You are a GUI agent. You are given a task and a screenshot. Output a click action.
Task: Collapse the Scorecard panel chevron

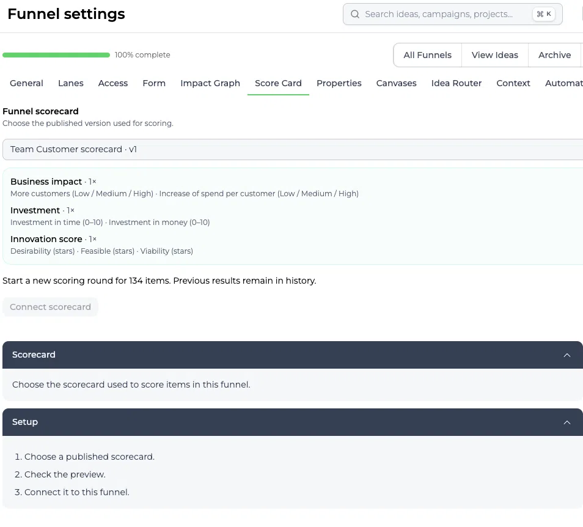(x=566, y=355)
